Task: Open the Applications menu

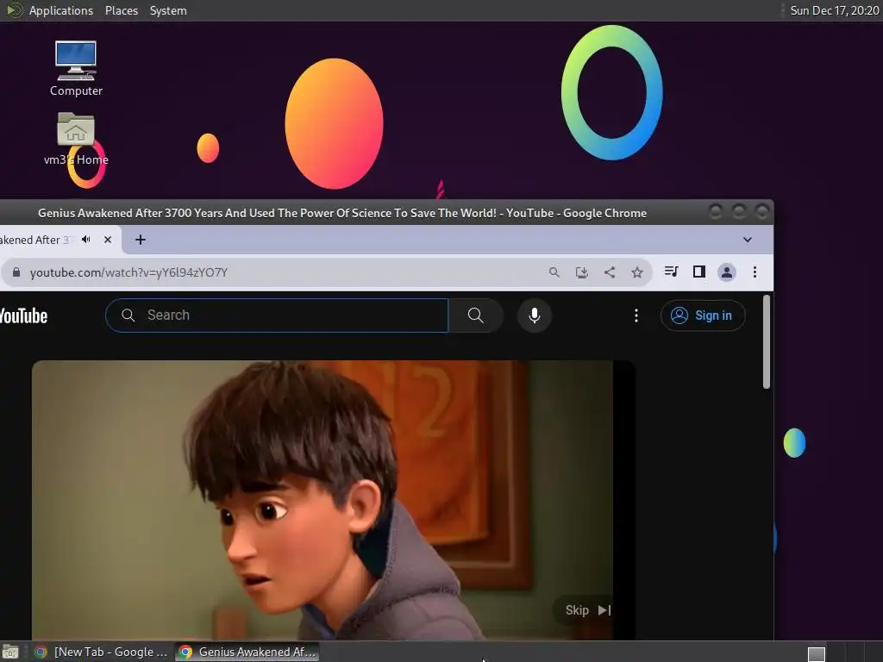Action: [x=61, y=10]
